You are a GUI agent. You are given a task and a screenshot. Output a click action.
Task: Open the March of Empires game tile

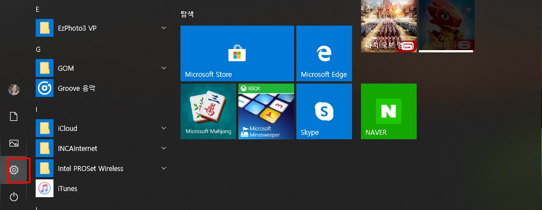point(388,26)
